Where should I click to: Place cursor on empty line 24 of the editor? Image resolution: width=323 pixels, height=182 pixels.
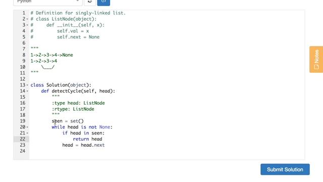pyautogui.click(x=167, y=151)
